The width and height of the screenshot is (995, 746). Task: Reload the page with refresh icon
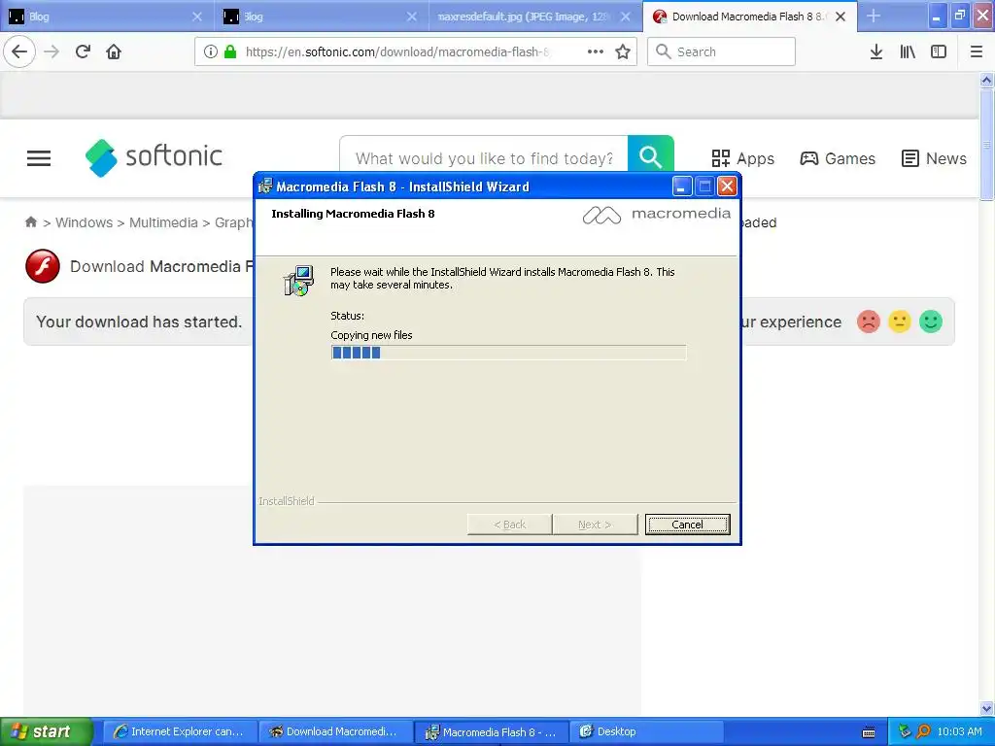(x=84, y=51)
